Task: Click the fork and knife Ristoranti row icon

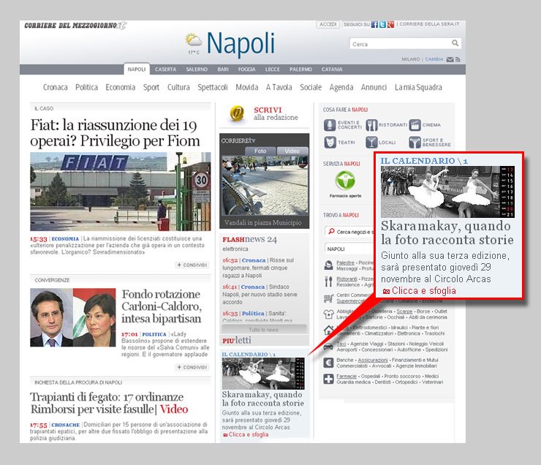Action: coord(328,281)
